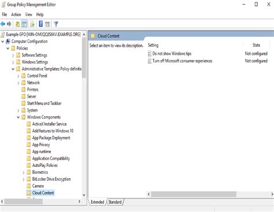The image size is (274, 212).
Task: Collapse the Policies node
Action: pos(8,49)
